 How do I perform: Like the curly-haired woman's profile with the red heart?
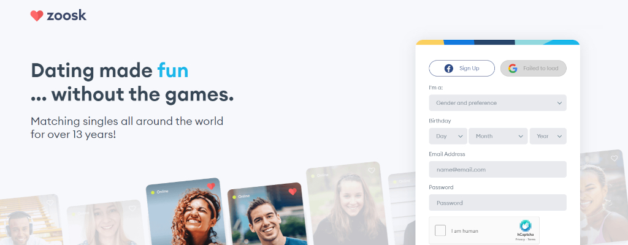click(211, 186)
